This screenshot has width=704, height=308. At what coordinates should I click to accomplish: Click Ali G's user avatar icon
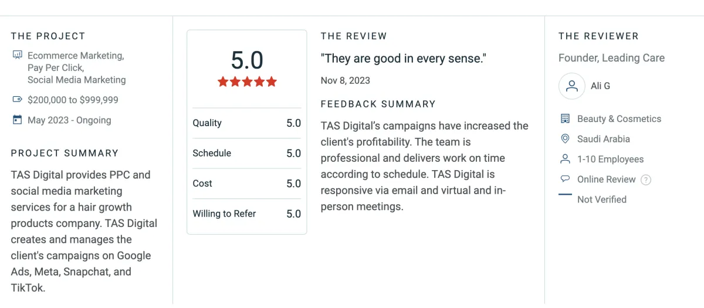click(x=571, y=86)
